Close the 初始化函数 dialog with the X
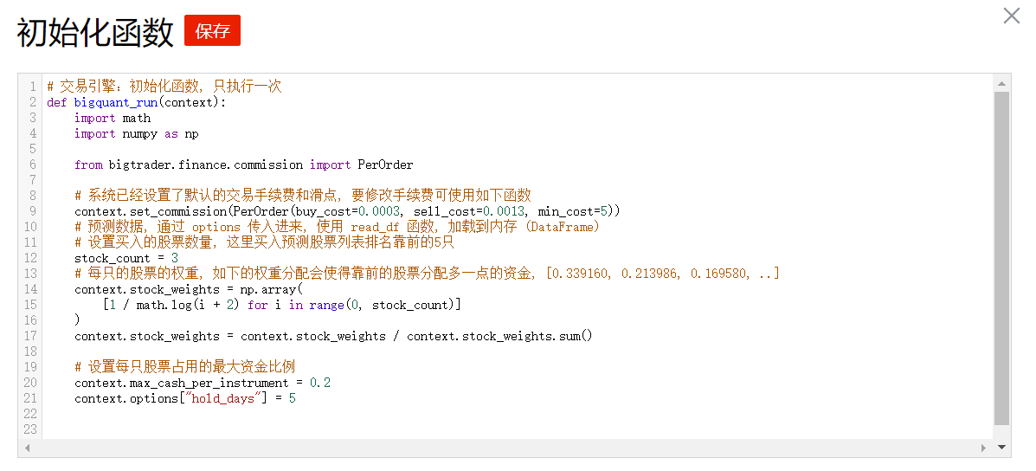Screen dimensions: 1036x471 [x=1011, y=16]
